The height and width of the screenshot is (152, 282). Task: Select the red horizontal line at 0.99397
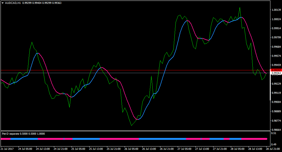135,70
